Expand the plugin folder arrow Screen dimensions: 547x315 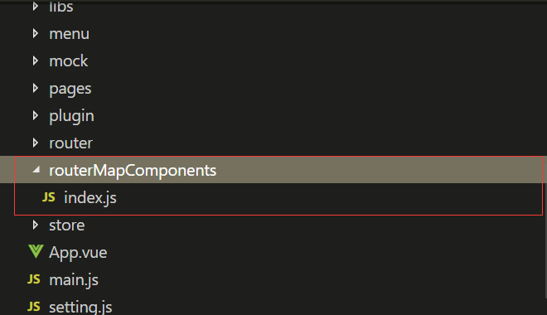36,115
